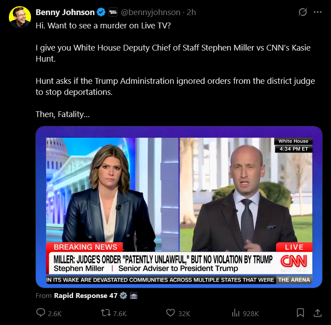Click the 32K likes count

pos(184,313)
